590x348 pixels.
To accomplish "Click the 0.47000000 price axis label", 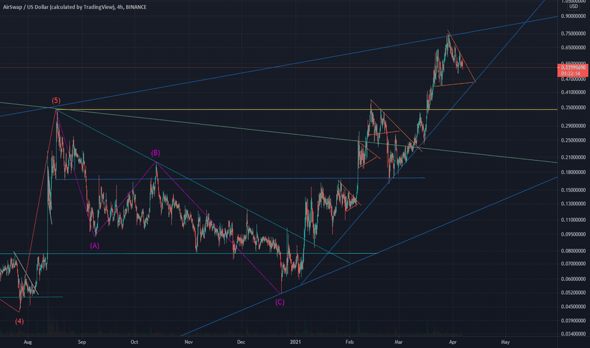I will tap(573, 79).
